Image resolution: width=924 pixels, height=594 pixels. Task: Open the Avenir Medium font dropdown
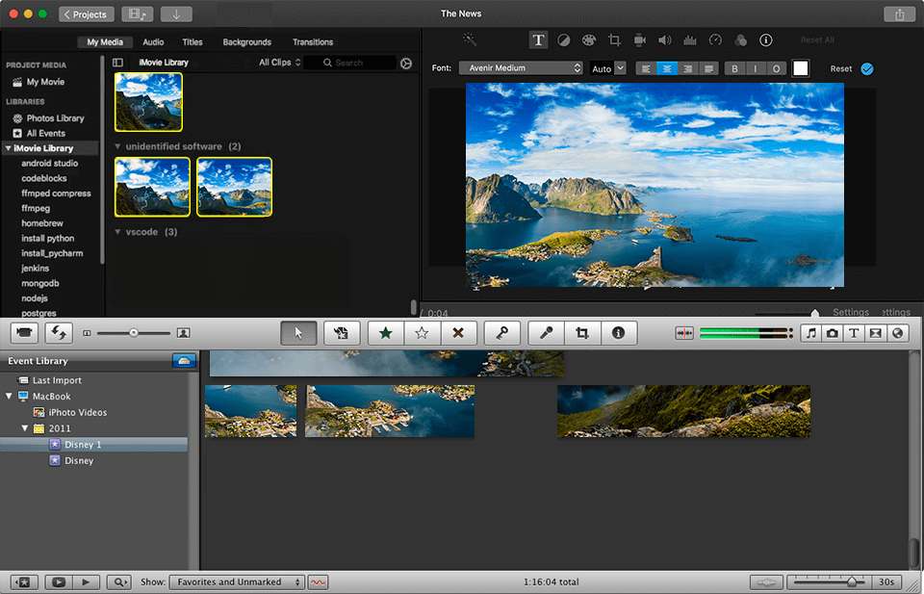pos(521,68)
